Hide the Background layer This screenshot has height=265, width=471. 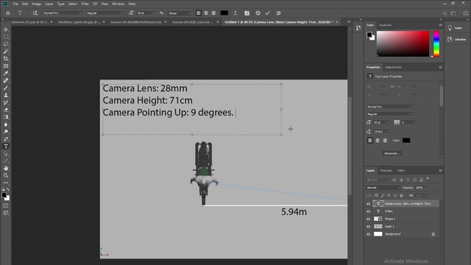click(x=368, y=234)
